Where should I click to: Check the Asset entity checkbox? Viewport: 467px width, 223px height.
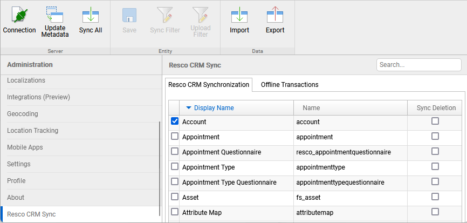pyautogui.click(x=175, y=197)
